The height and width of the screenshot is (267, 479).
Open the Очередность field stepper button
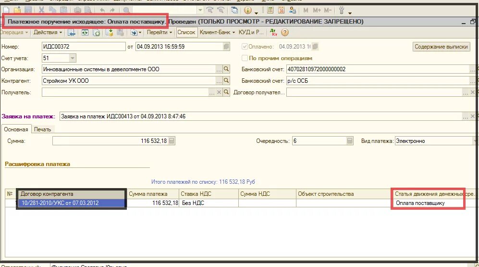click(x=350, y=141)
